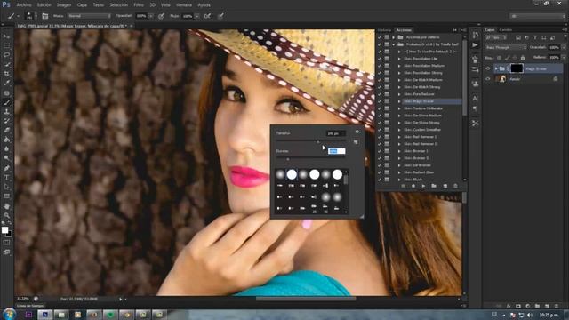Open the Filtro menu
The height and width of the screenshot is (320, 569).
pyautogui.click(x=139, y=5)
